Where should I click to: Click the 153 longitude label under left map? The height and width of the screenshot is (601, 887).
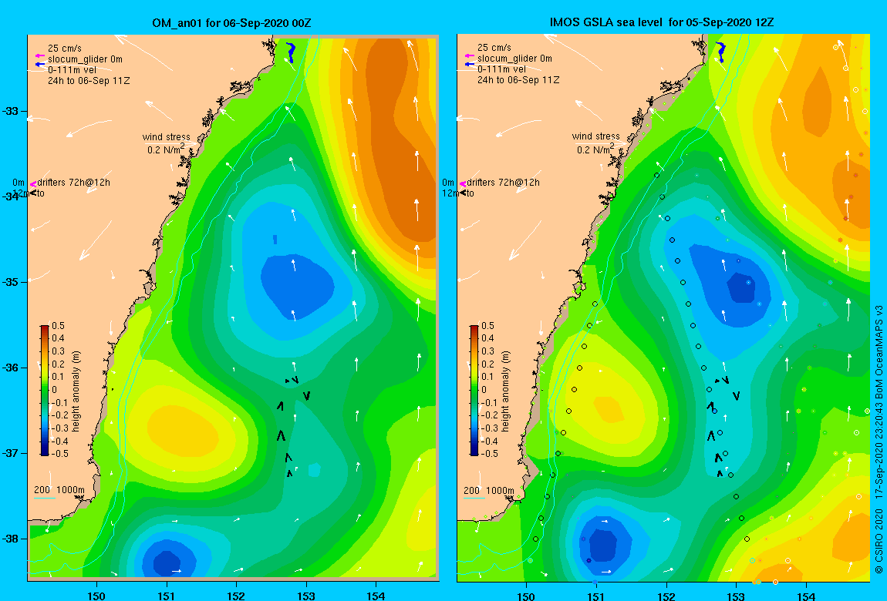306,596
